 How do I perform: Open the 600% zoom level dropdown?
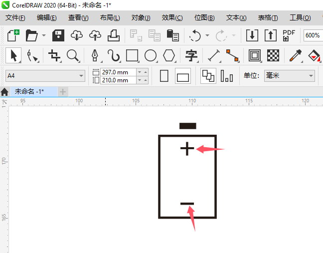313,35
